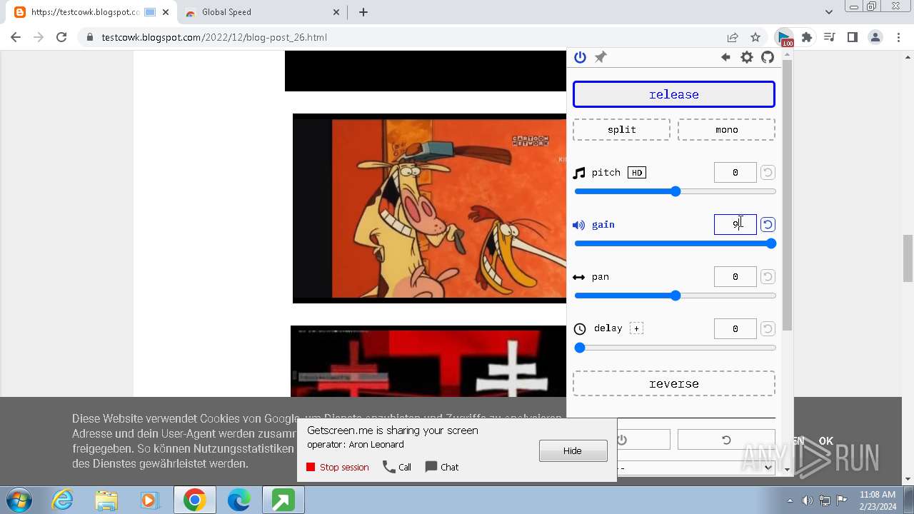Reset the pan value

[x=768, y=276]
